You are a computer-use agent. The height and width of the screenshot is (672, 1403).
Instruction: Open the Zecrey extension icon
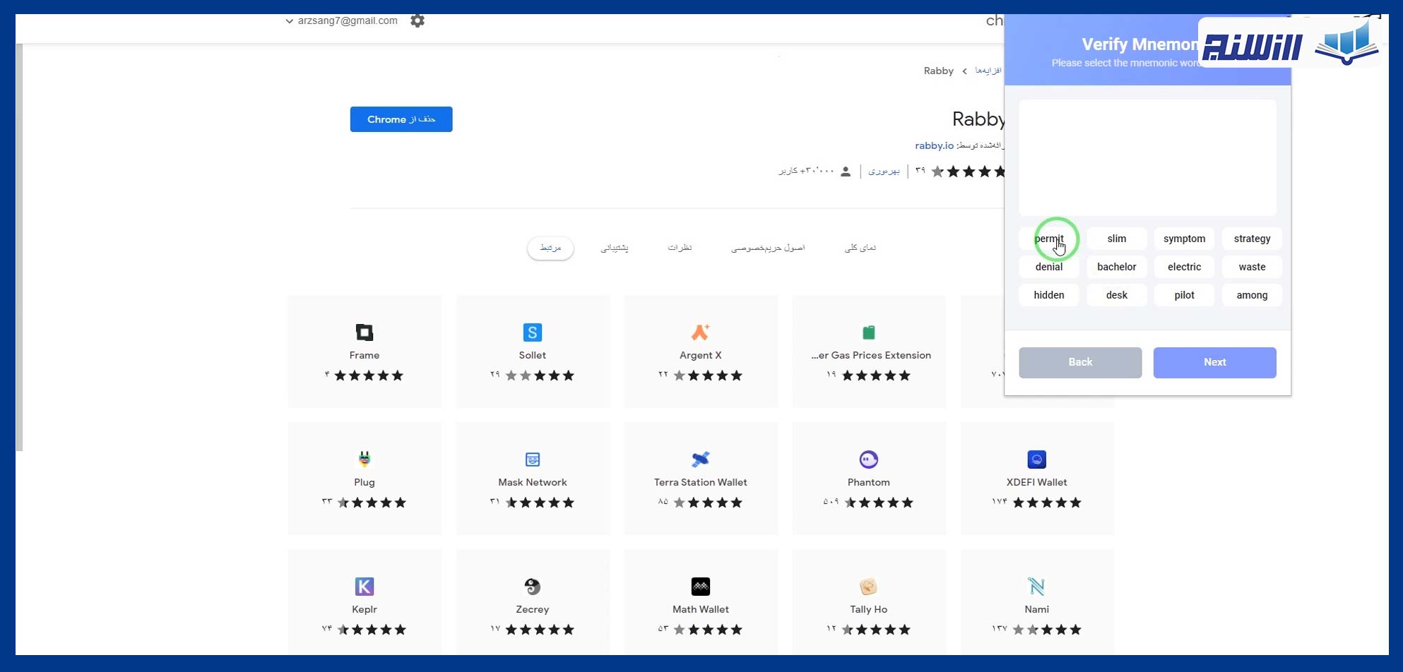click(x=533, y=587)
